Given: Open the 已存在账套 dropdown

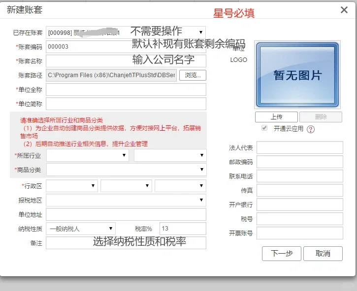Looking at the screenshot, I should 126,32.
